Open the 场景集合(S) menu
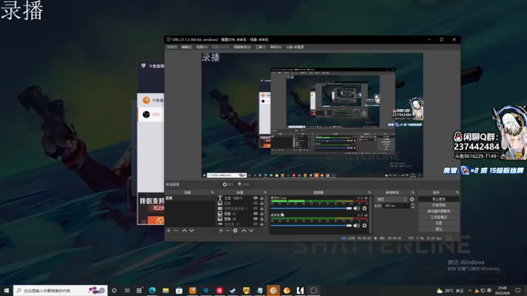 tap(242, 47)
